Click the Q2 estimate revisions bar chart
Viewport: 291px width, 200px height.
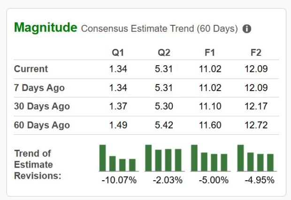pos(164,158)
